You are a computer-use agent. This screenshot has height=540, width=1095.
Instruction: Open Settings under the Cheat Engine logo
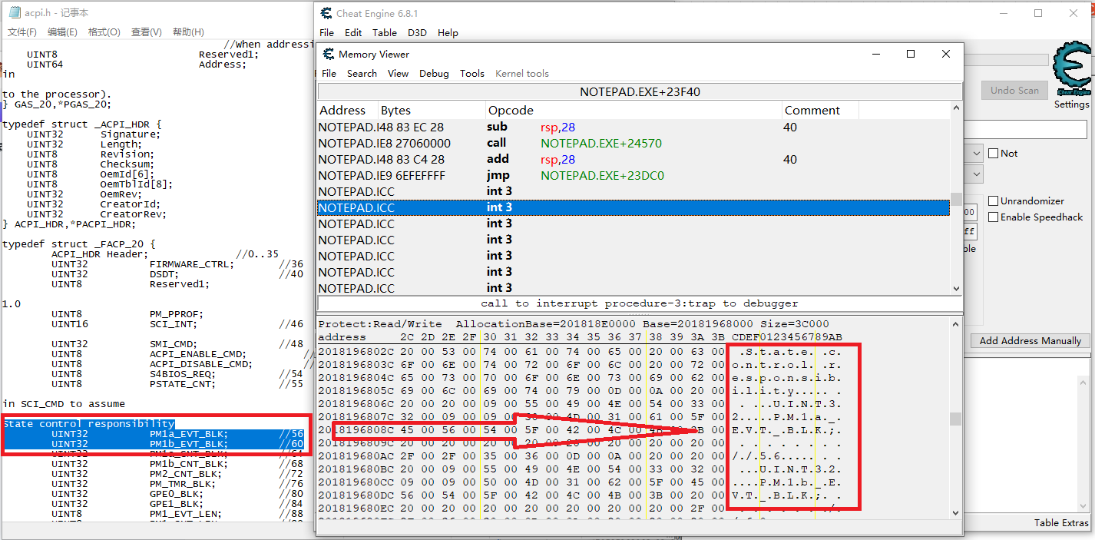[1071, 104]
